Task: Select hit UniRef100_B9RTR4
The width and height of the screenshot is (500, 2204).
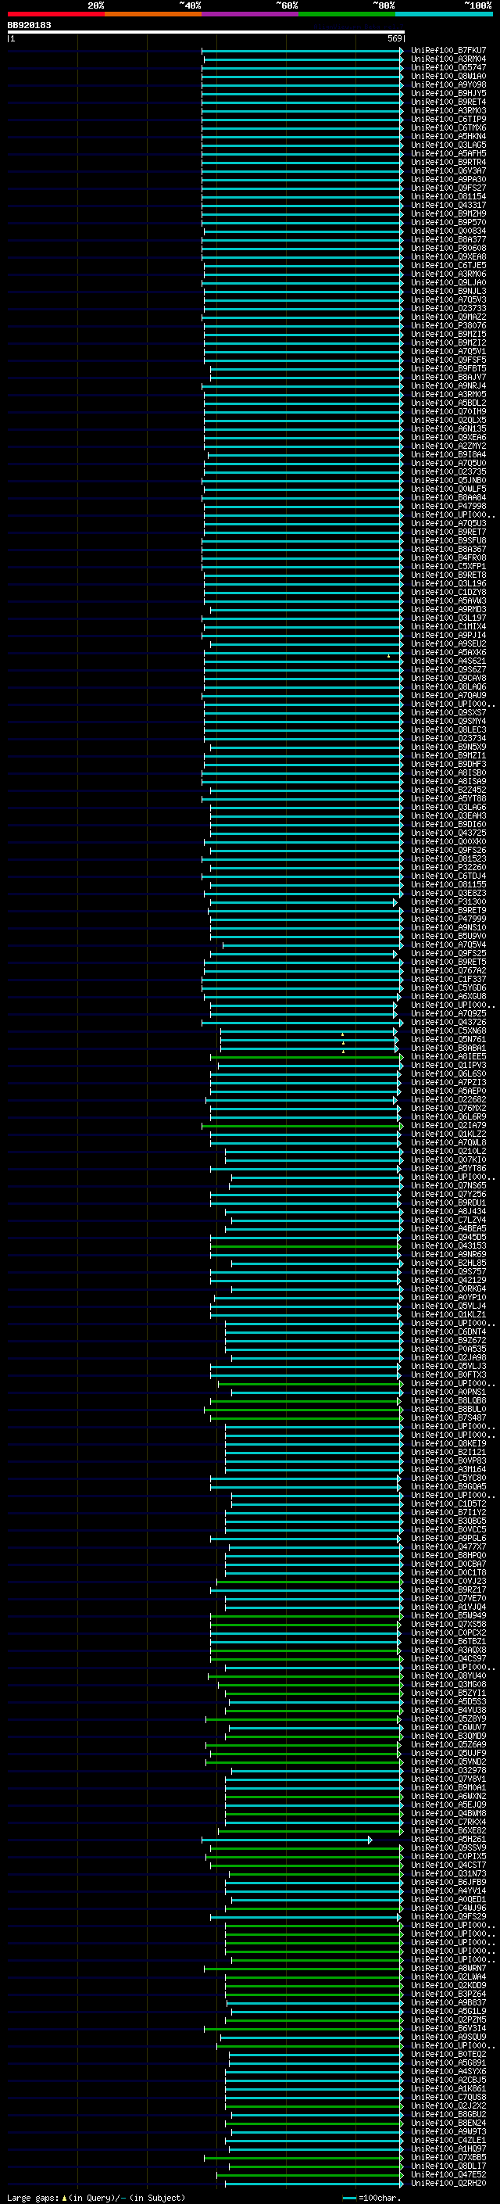Action: click(448, 162)
